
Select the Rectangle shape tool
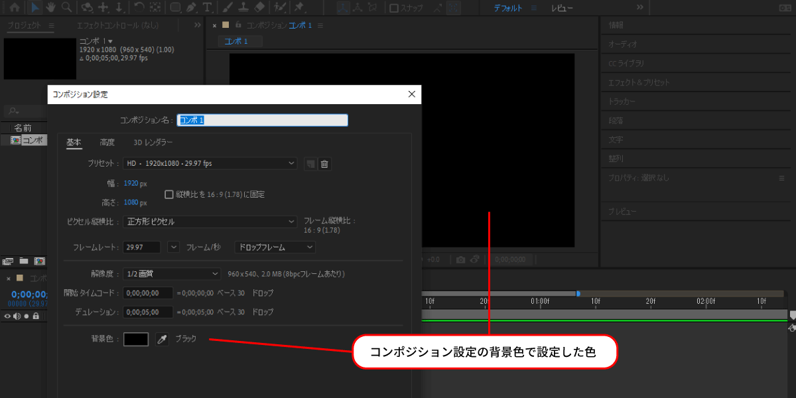175,8
